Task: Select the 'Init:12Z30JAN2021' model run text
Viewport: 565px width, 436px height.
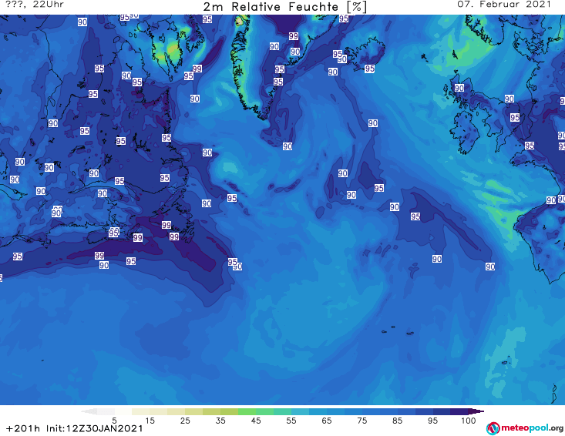Action: tap(94, 428)
